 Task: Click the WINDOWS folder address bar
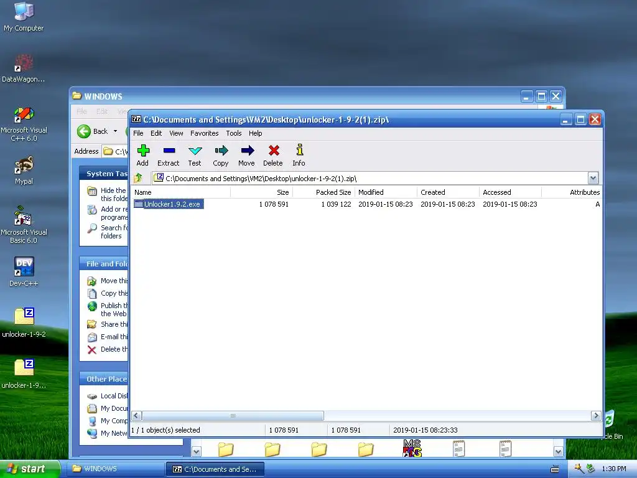pyautogui.click(x=115, y=151)
